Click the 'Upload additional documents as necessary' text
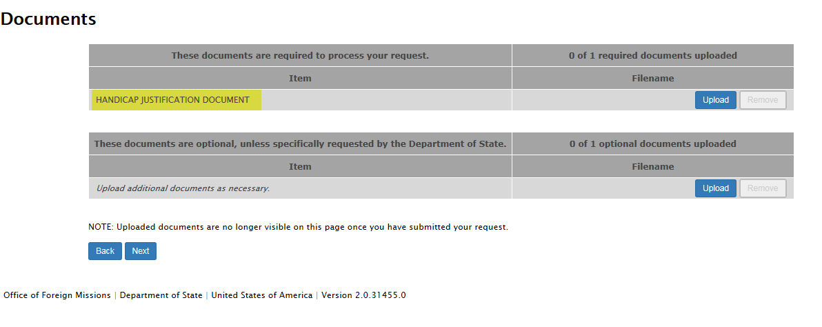 click(x=183, y=188)
